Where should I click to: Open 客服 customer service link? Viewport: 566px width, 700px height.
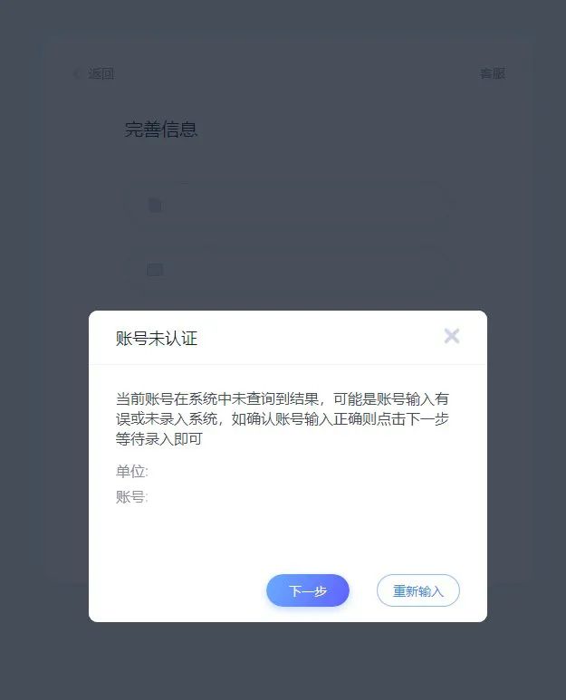tap(493, 73)
